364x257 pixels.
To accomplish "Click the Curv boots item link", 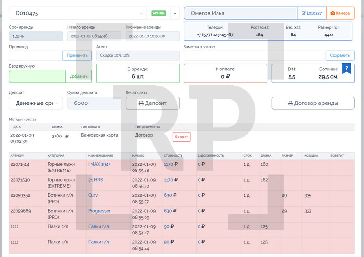I will point(92,195).
